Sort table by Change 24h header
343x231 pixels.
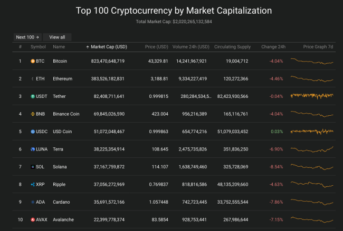pyautogui.click(x=273, y=47)
